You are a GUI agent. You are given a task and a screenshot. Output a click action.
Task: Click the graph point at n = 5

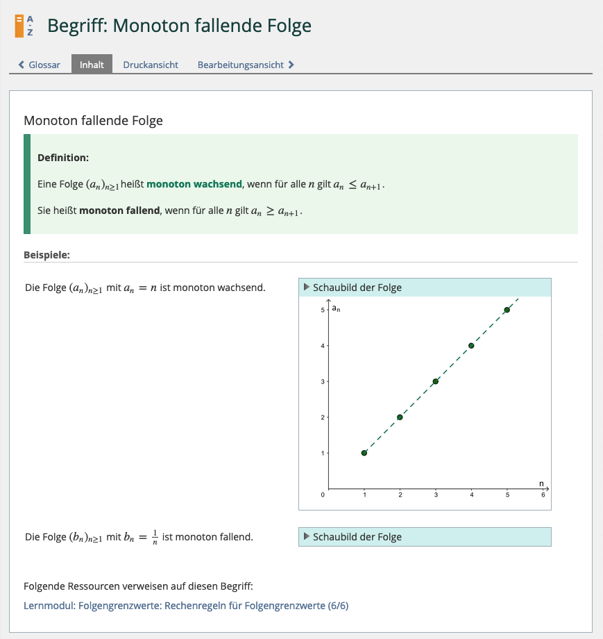pos(507,310)
